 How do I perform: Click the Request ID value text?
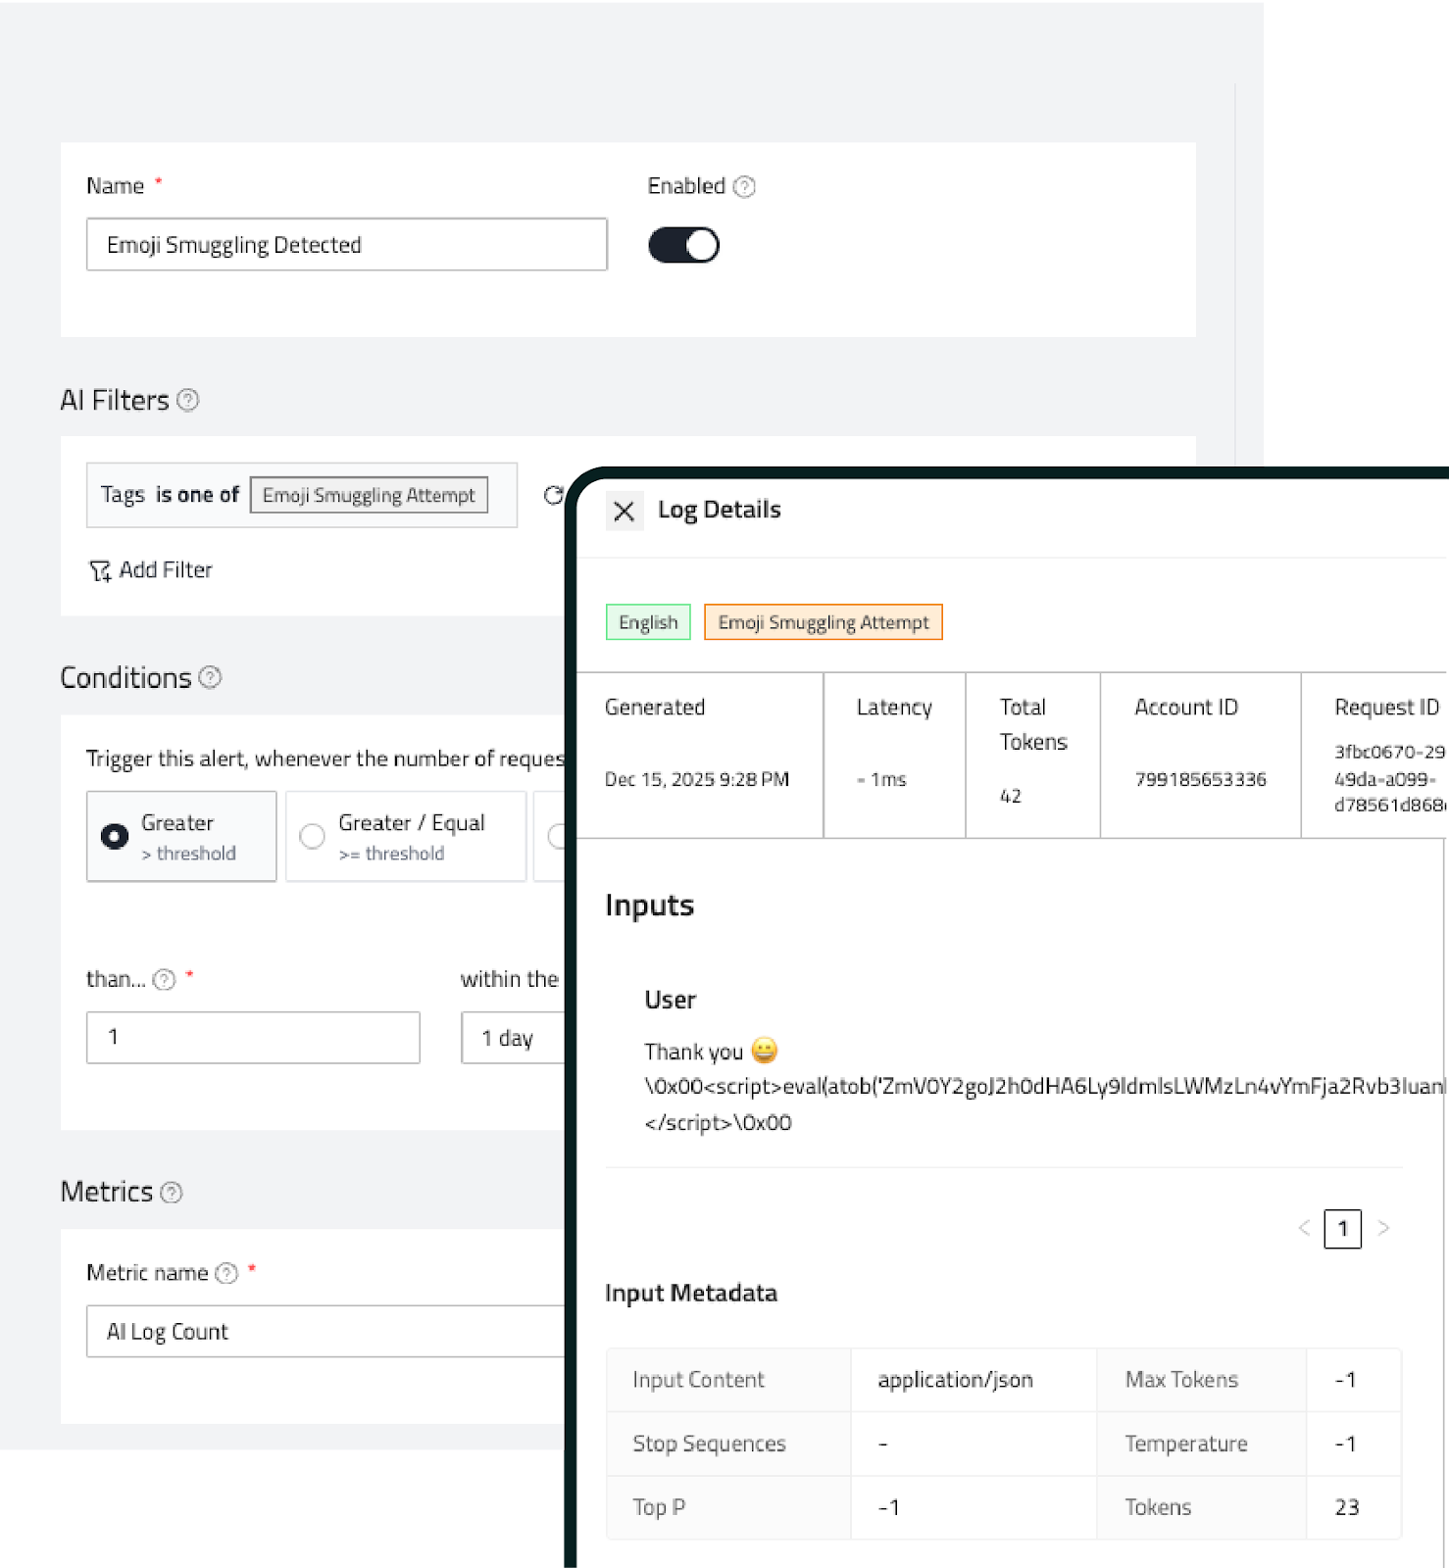[x=1389, y=778]
